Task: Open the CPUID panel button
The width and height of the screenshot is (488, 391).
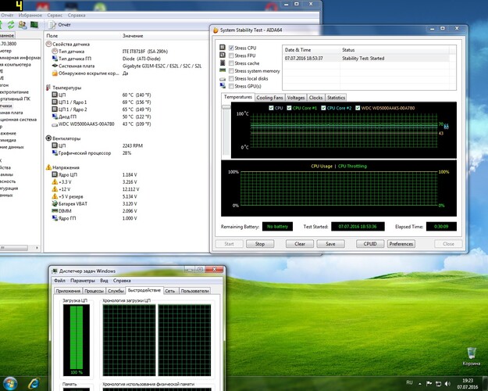Action: (370, 244)
